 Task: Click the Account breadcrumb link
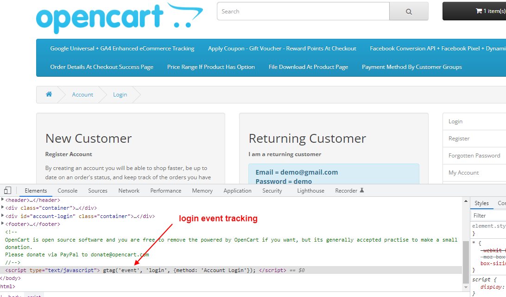(82, 95)
